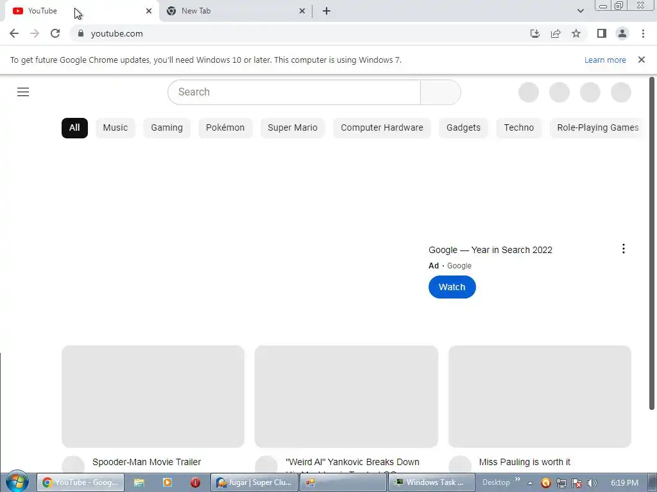Open the Windows Explorer taskbar icon
Image resolution: width=657 pixels, height=492 pixels.
point(139,482)
